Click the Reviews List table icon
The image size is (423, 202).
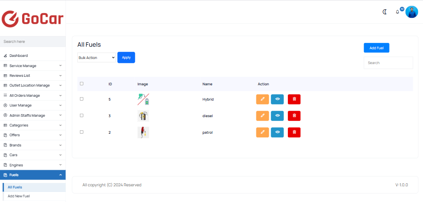tap(5, 76)
